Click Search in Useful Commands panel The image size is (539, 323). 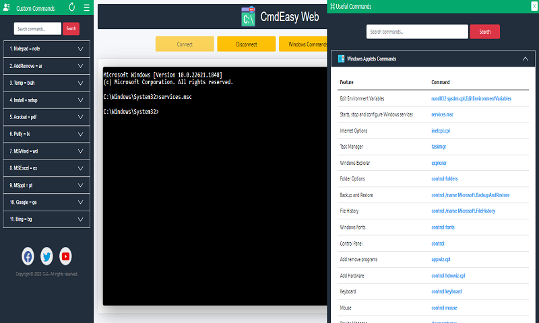pyautogui.click(x=484, y=32)
